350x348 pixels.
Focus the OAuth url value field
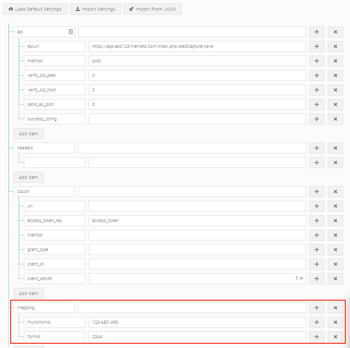point(197,206)
